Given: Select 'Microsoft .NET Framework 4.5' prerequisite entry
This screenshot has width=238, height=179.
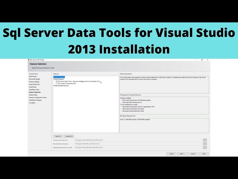Looking at the screenshot, I should [132, 103].
